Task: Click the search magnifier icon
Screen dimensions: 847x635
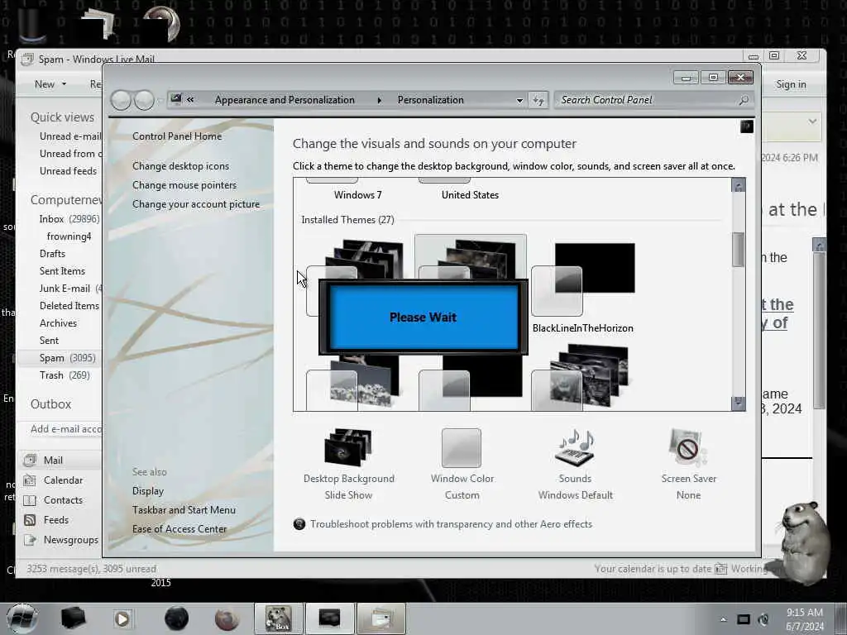Action: (744, 100)
